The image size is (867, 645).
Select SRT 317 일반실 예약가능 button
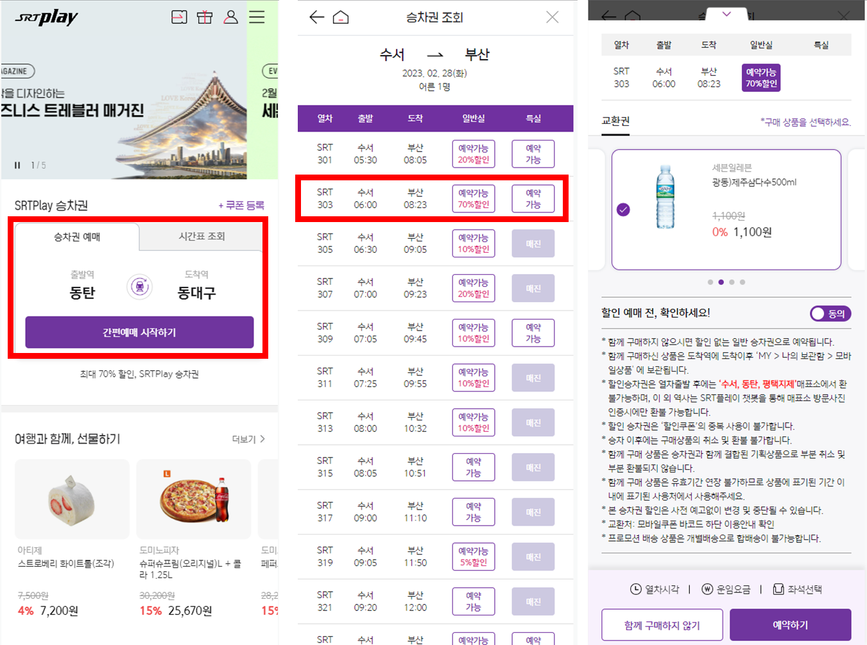click(x=474, y=512)
